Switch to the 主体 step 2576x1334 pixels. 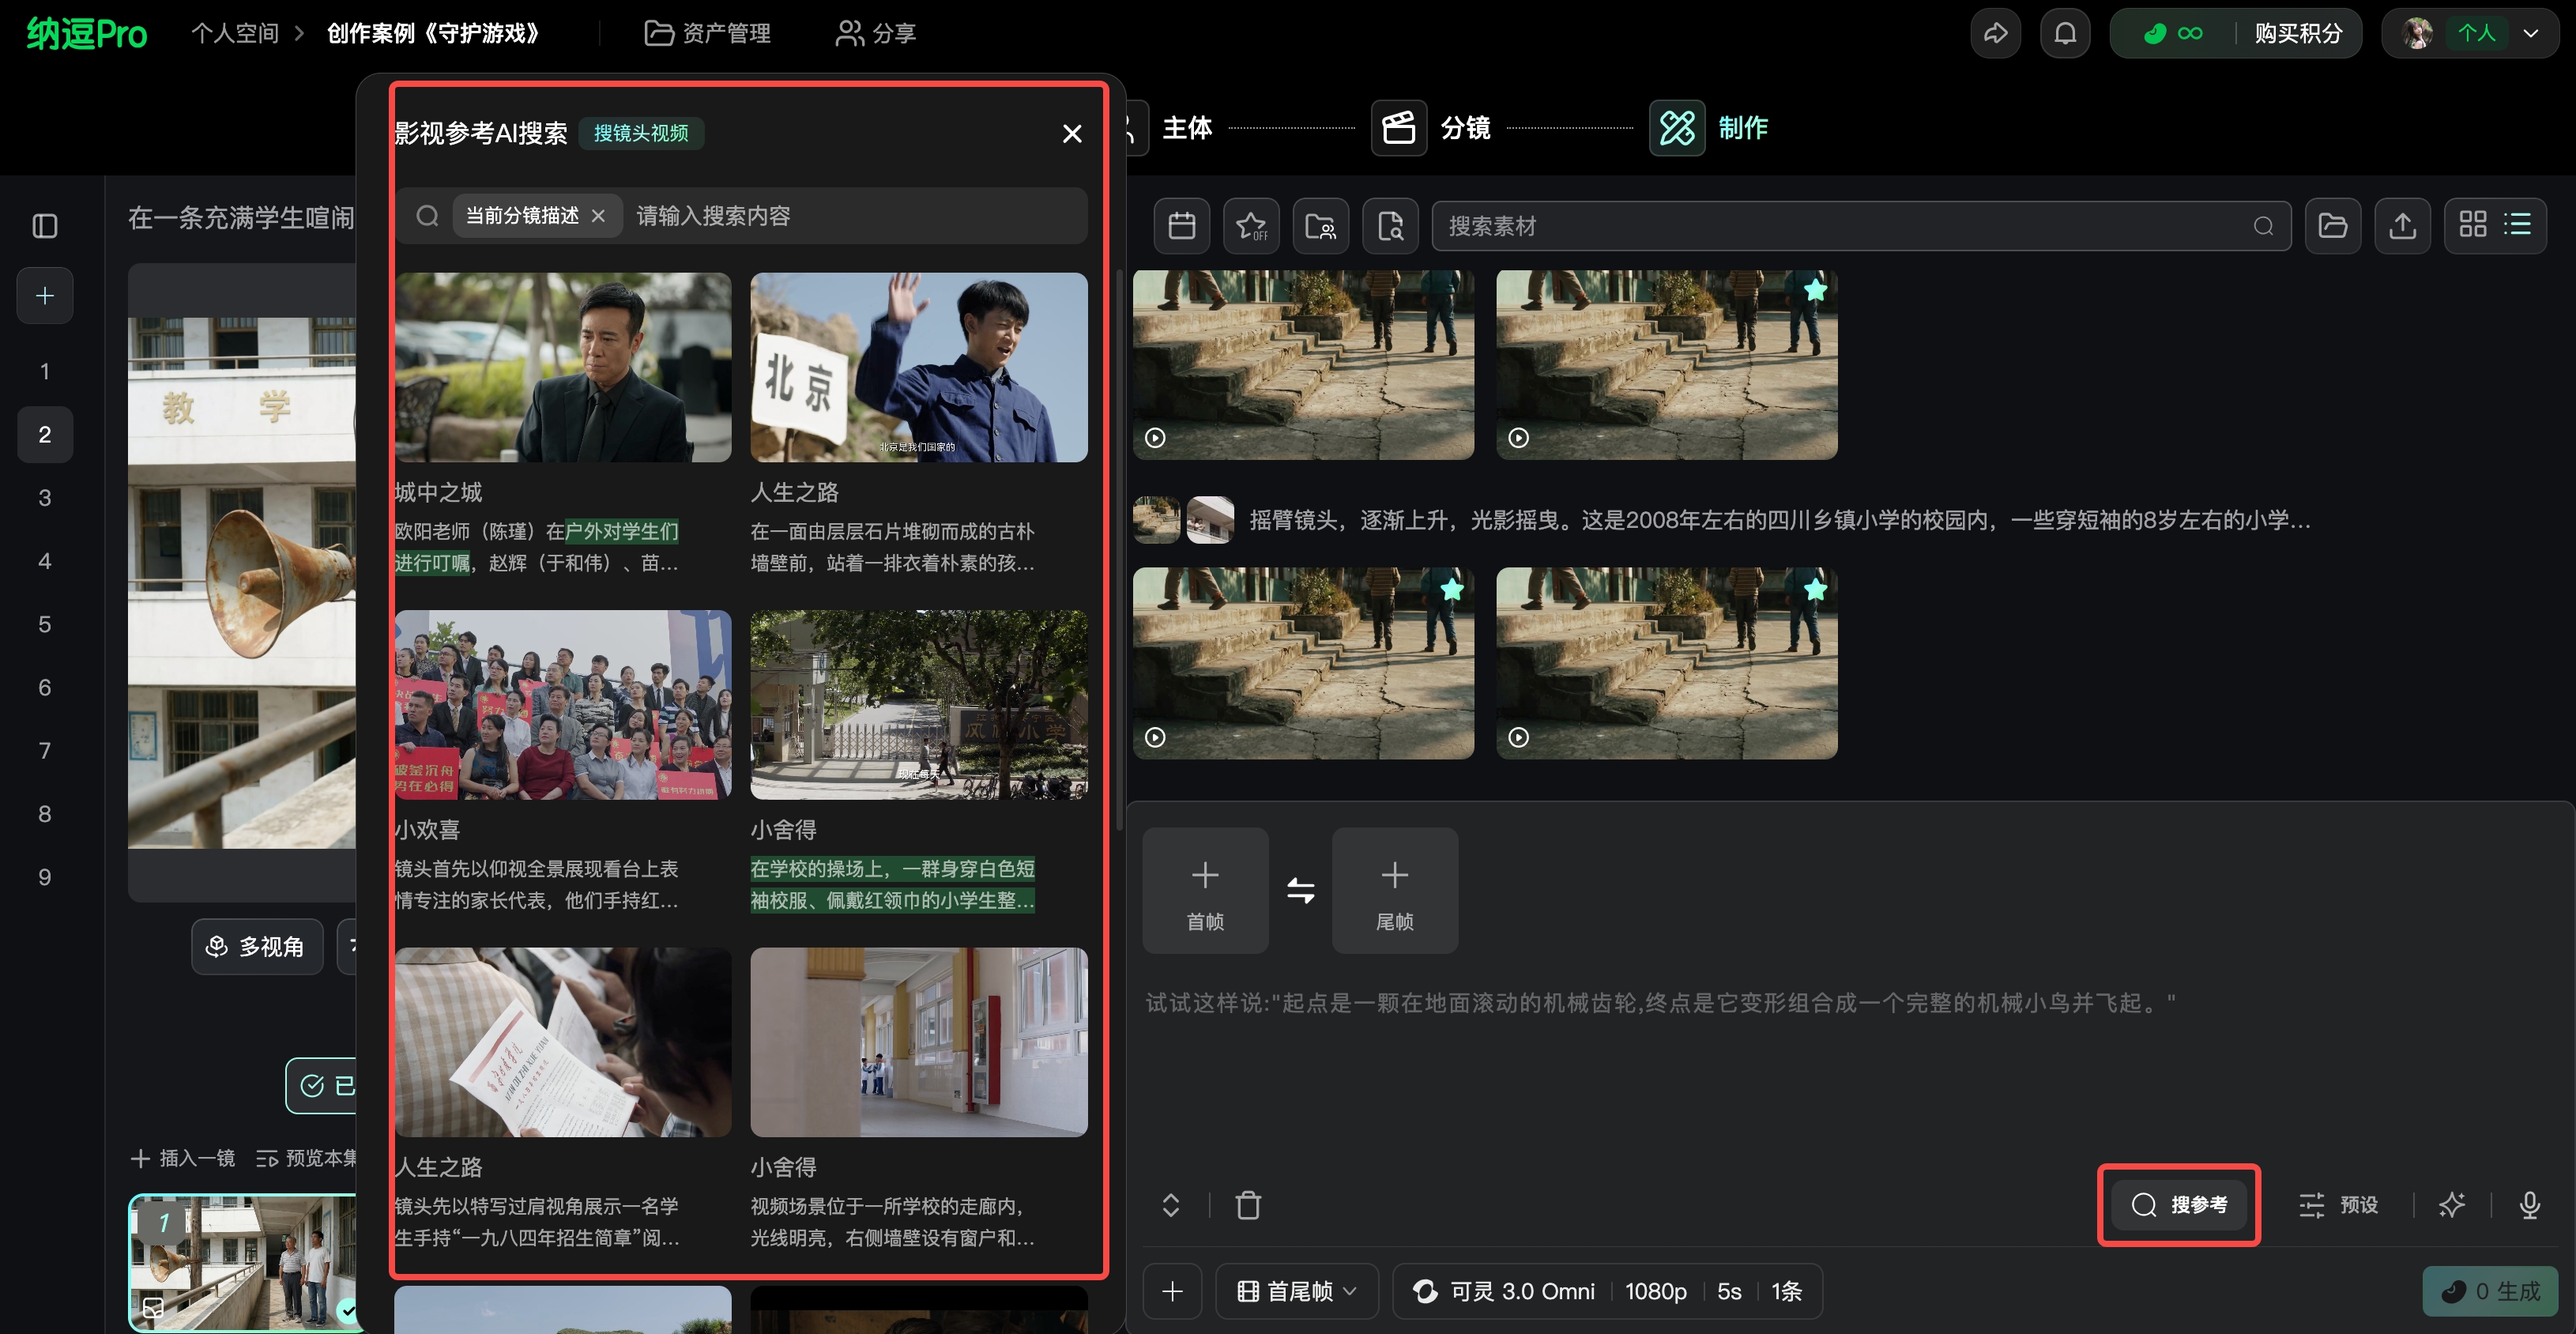click(x=1187, y=128)
